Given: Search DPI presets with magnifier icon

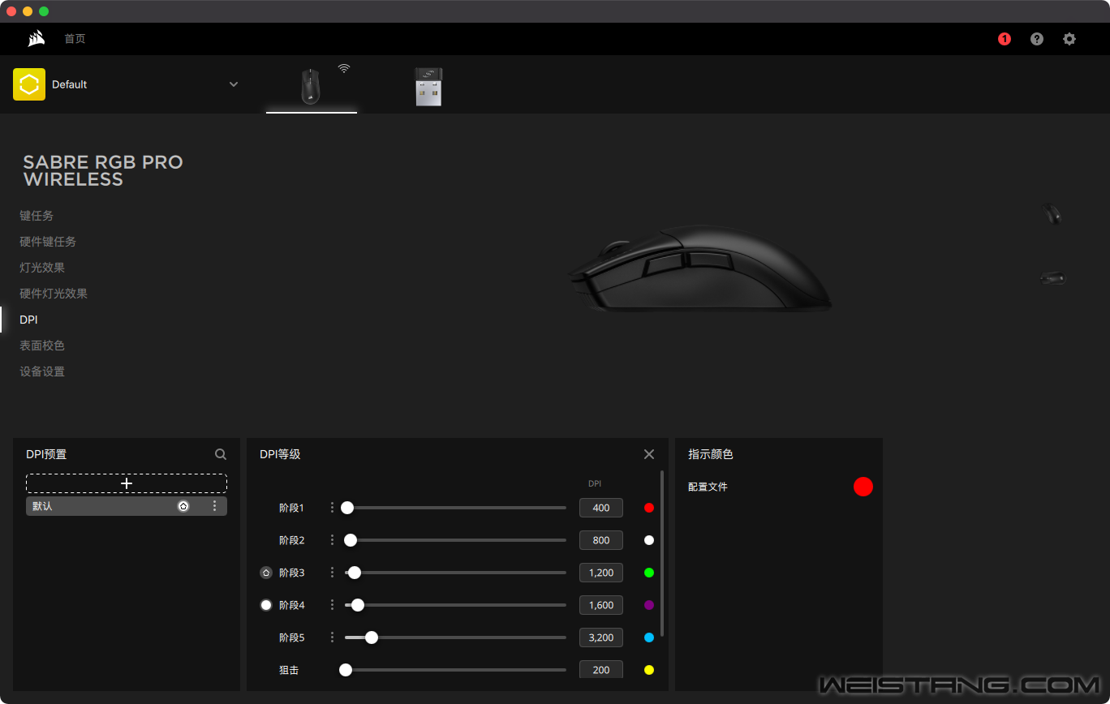Looking at the screenshot, I should (x=221, y=454).
